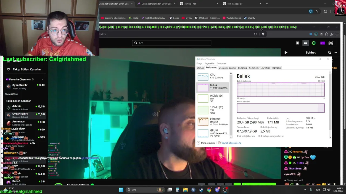Select the GPU 0 performance item
The height and width of the screenshot is (194, 346).
[x=213, y=133]
